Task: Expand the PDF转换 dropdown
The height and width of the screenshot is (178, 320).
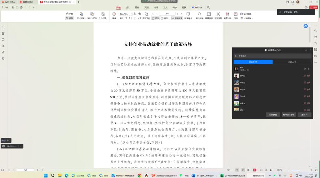Action: pyautogui.click(x=81, y=18)
